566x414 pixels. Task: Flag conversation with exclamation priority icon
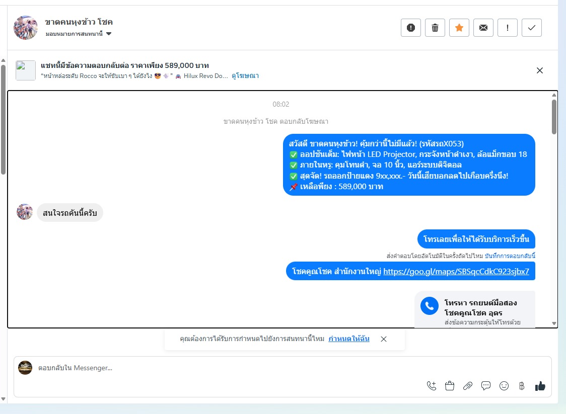[x=508, y=28]
